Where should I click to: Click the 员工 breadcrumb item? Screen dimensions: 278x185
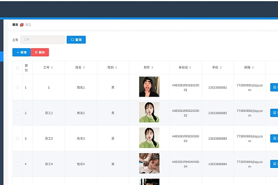click(28, 25)
